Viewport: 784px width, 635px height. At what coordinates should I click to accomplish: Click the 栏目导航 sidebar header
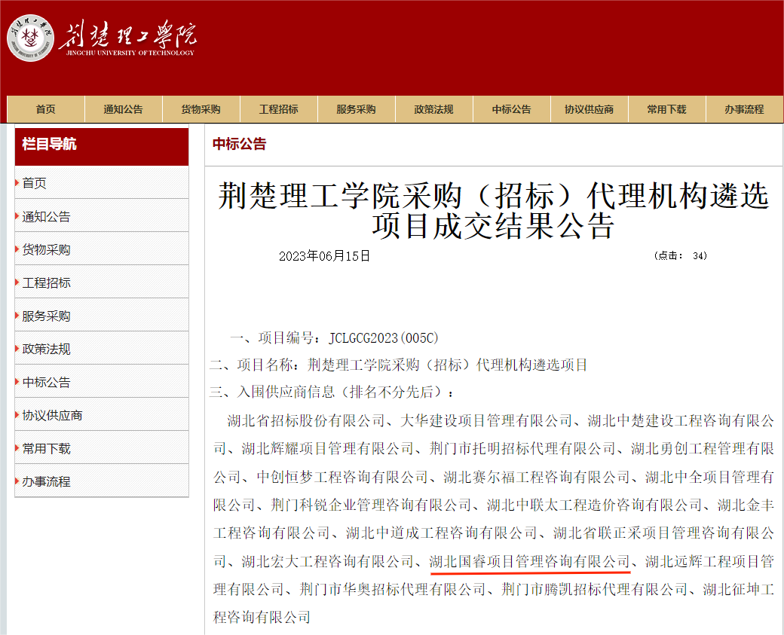102,145
